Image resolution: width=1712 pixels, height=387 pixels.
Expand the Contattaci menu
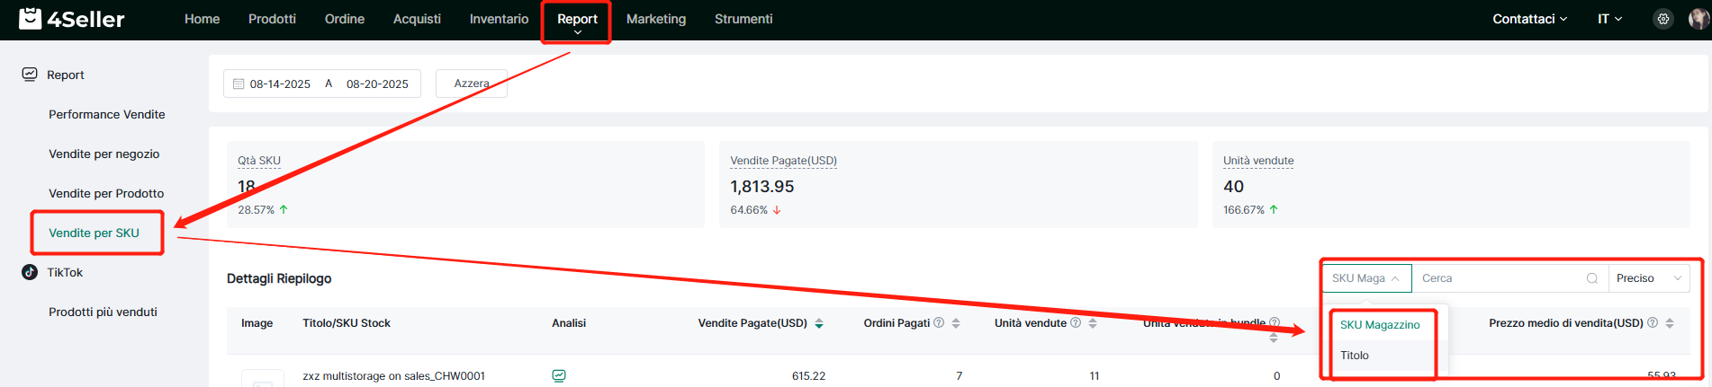(1529, 19)
